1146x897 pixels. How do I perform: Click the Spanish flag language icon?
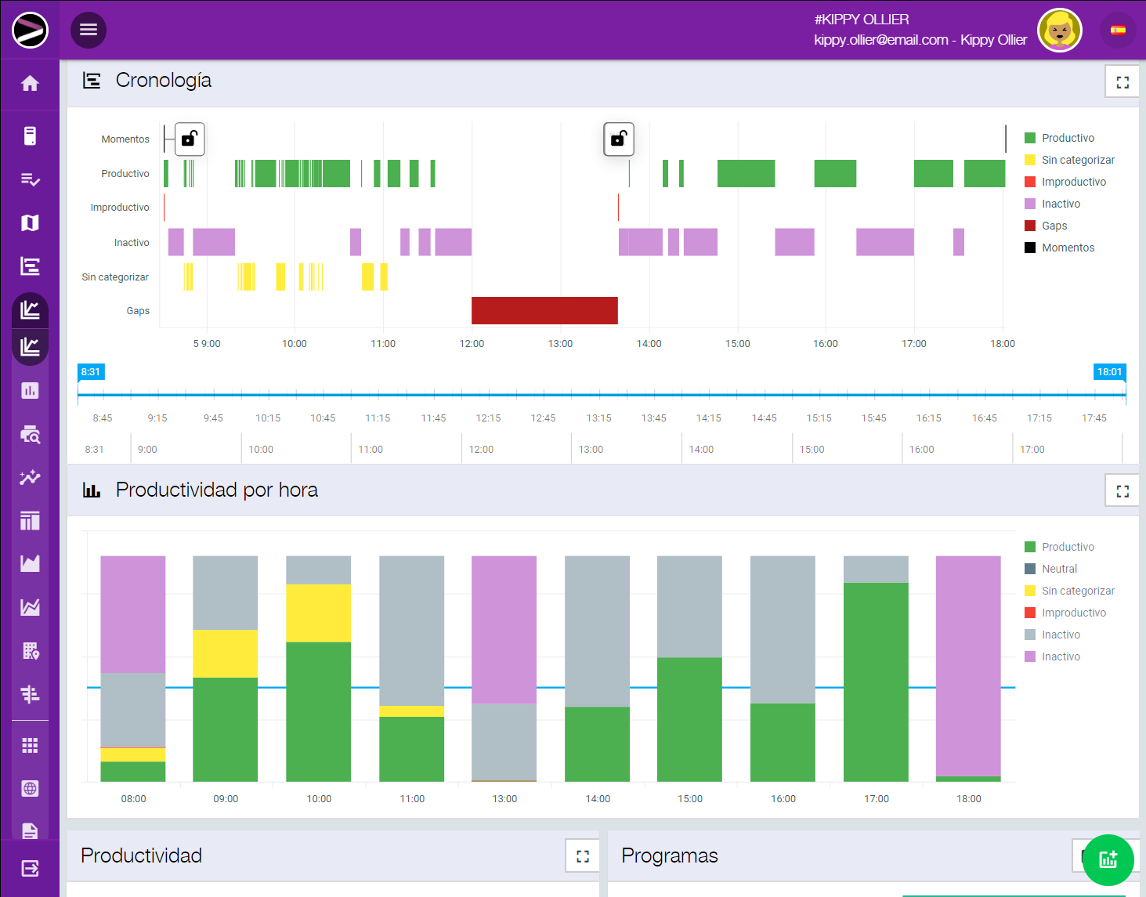pyautogui.click(x=1118, y=31)
